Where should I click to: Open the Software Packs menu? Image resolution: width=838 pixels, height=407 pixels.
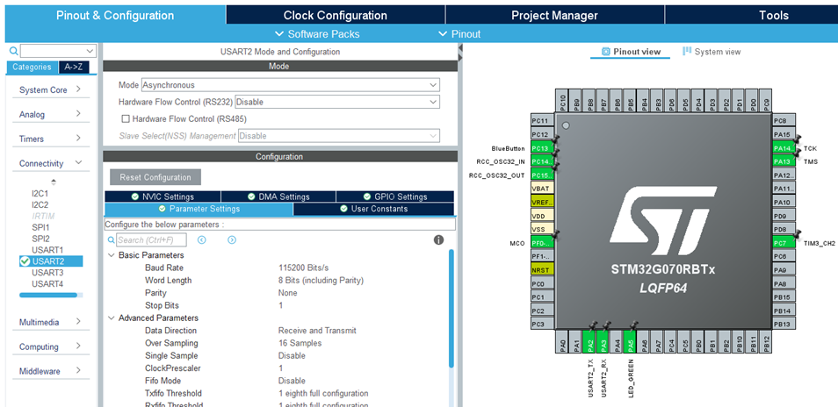tap(317, 34)
